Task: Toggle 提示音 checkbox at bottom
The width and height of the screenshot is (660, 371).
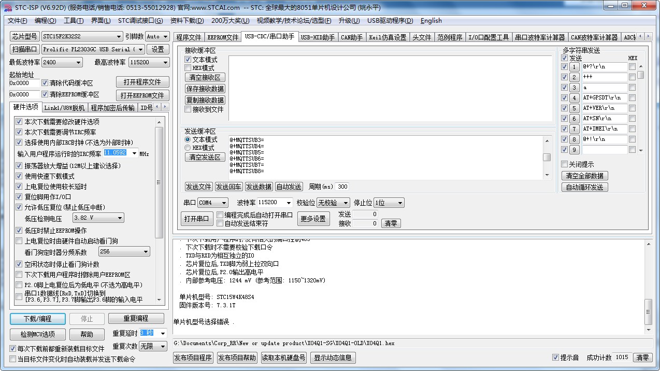Action: (555, 358)
